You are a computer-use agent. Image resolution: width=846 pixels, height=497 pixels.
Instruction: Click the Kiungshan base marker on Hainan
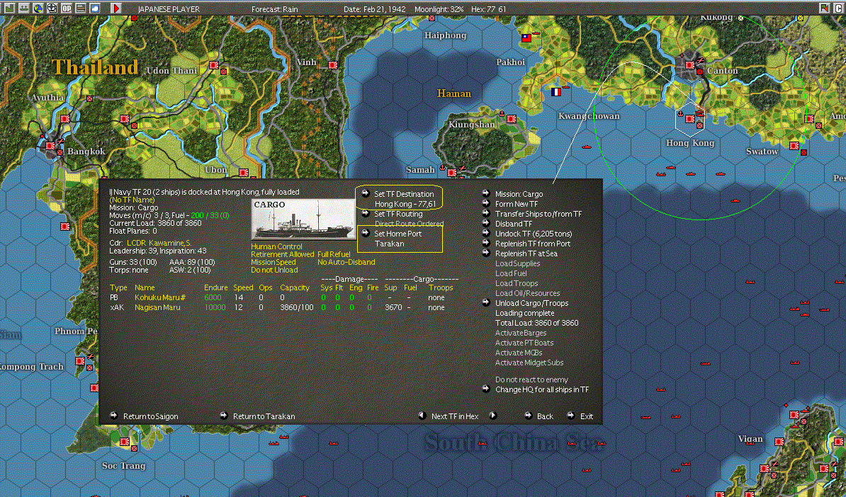[x=512, y=119]
